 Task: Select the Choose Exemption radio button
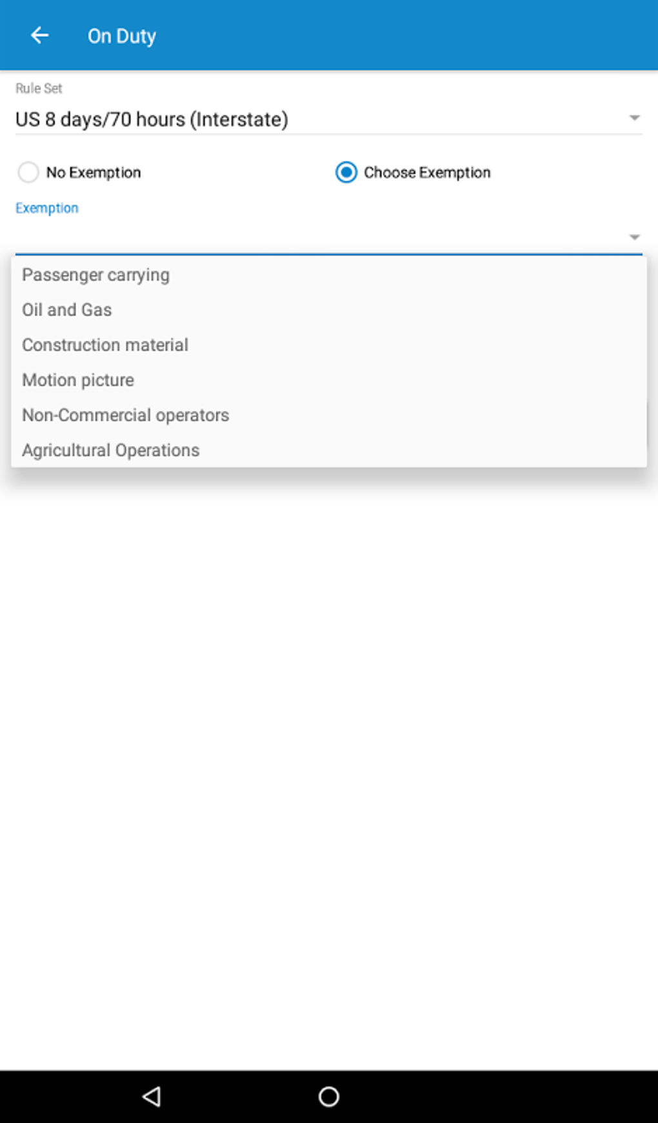point(346,172)
